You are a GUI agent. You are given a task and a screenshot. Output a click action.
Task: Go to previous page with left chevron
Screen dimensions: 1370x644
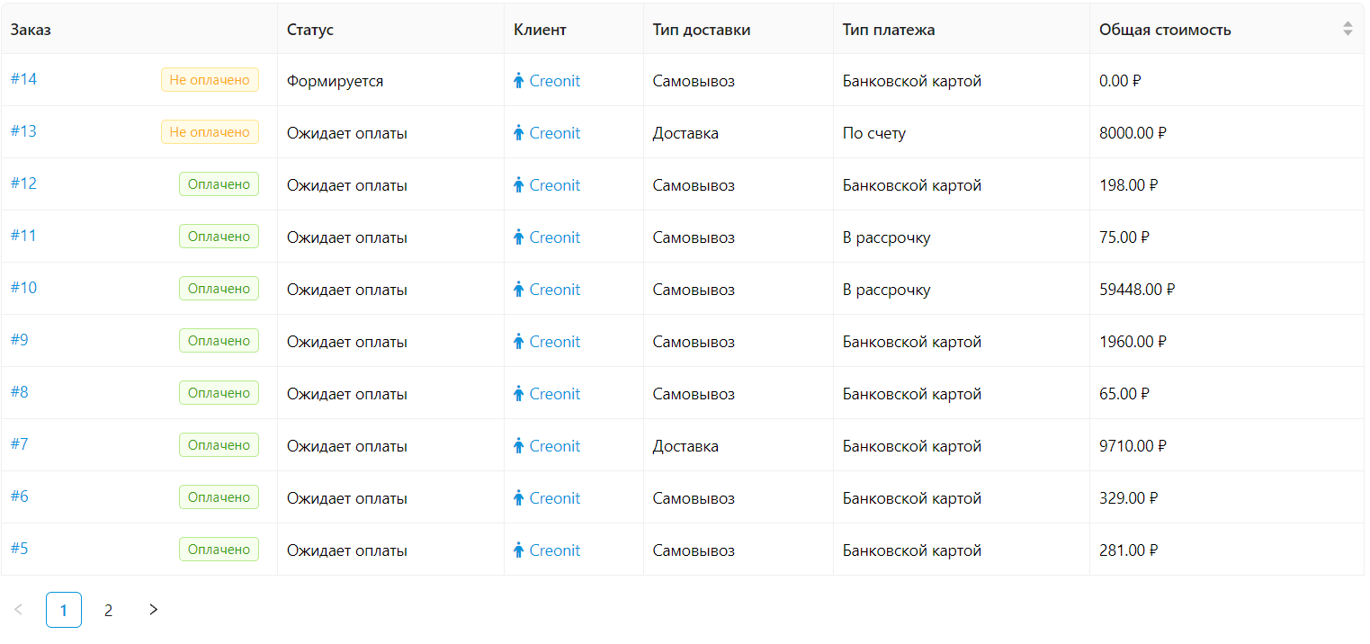click(x=19, y=610)
